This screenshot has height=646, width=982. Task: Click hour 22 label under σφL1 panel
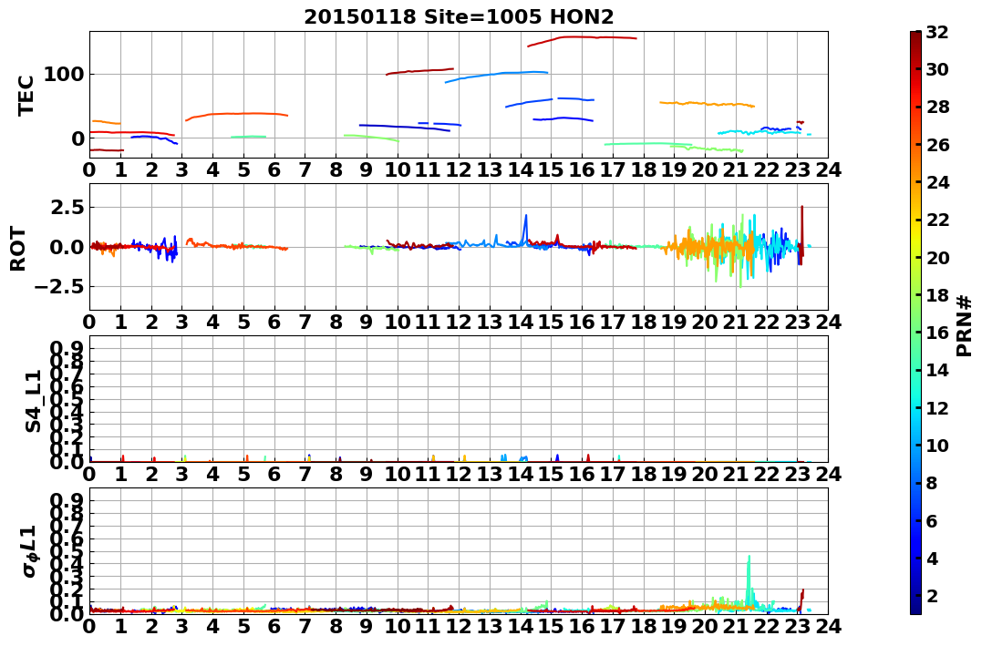click(x=767, y=627)
